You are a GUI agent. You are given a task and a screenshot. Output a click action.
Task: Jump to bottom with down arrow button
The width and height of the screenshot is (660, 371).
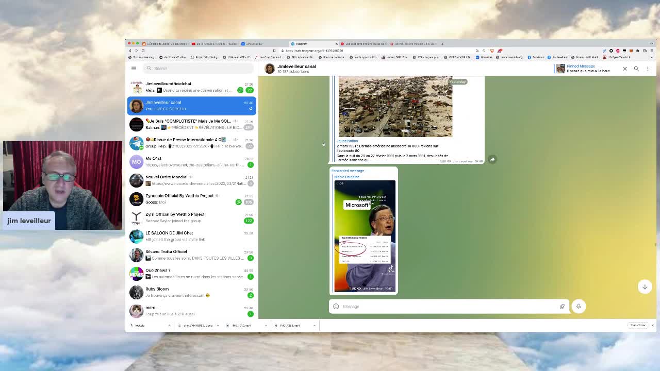645,286
